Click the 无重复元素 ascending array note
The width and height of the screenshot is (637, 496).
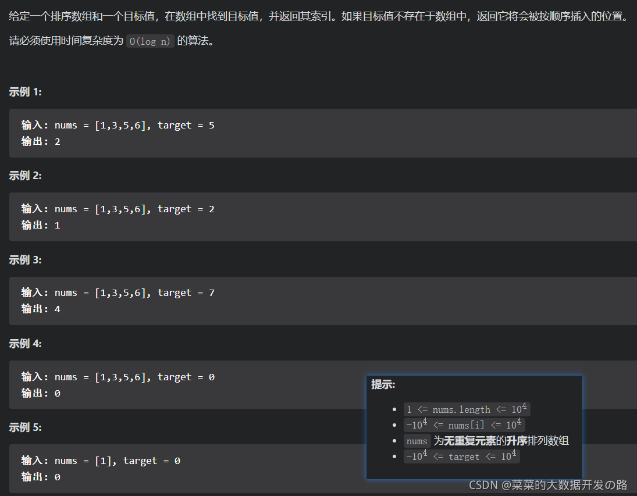[x=486, y=441]
